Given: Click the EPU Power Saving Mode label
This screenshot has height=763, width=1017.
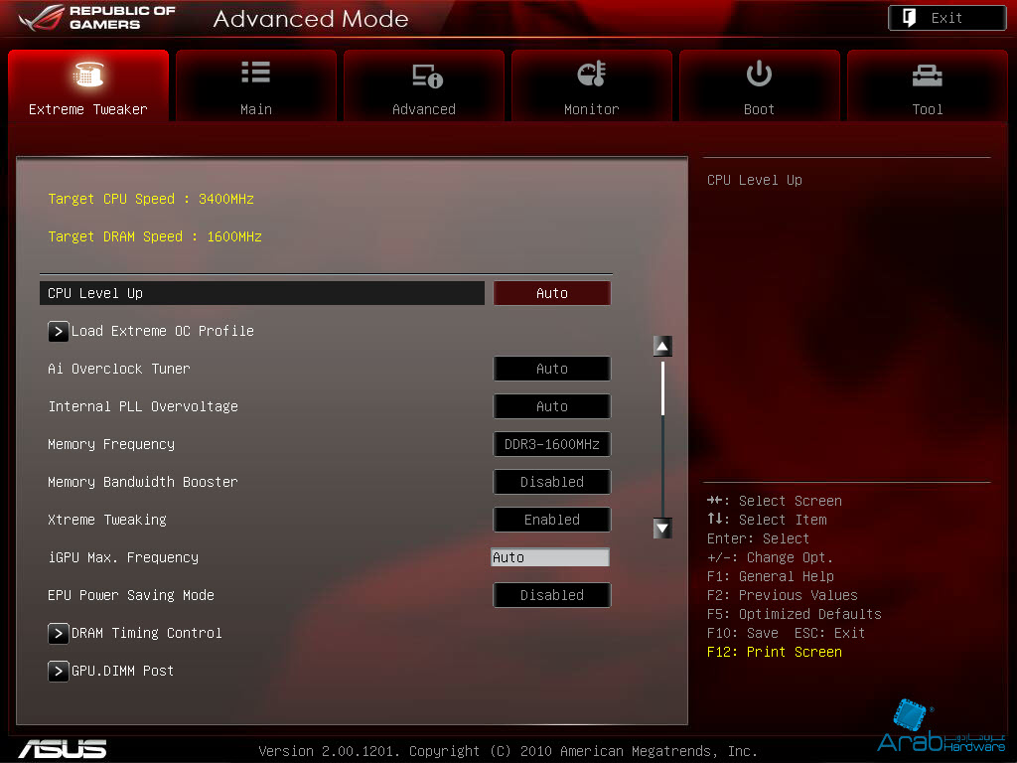Looking at the screenshot, I should pyautogui.click(x=131, y=595).
